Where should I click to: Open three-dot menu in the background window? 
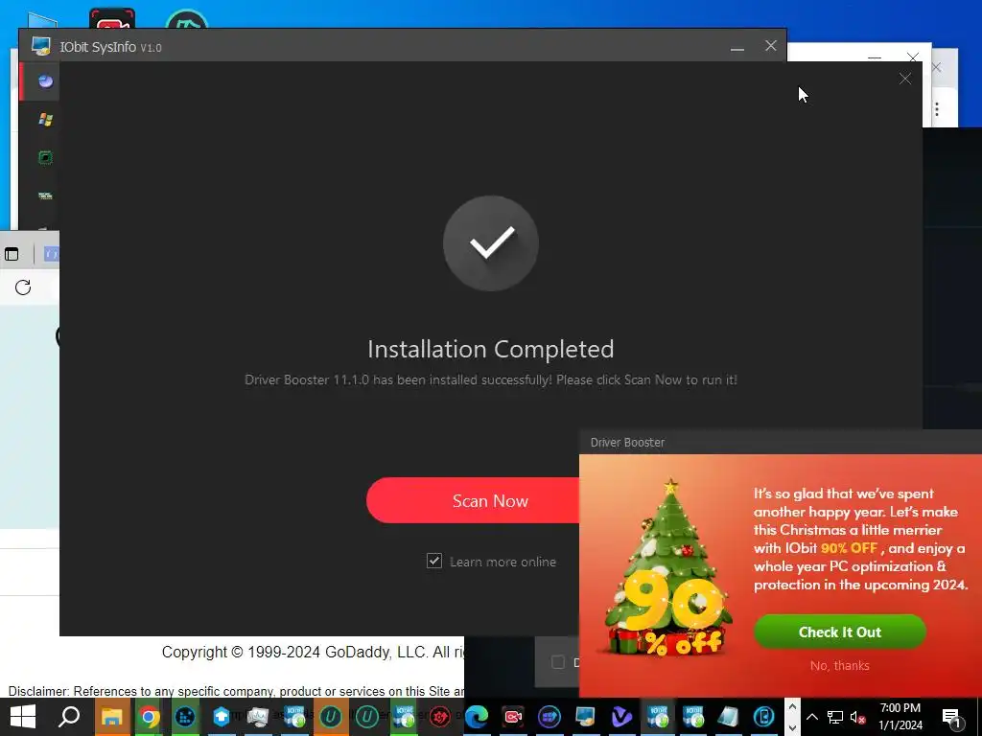pos(936,109)
